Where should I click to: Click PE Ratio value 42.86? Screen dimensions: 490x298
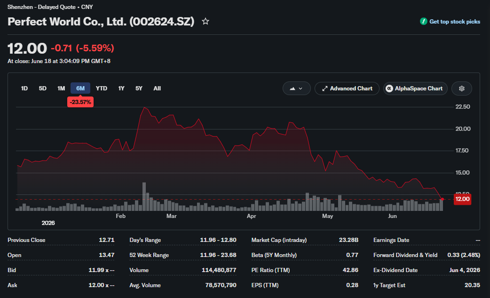tap(350, 270)
